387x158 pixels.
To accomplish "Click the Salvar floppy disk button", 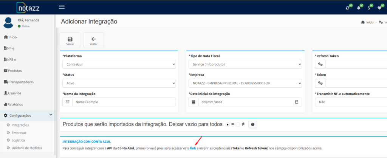I will [x=70, y=40].
